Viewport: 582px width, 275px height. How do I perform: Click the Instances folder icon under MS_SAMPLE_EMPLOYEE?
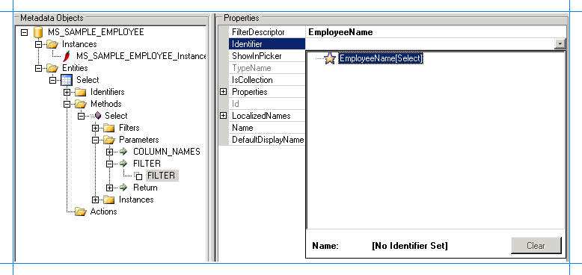(52, 45)
